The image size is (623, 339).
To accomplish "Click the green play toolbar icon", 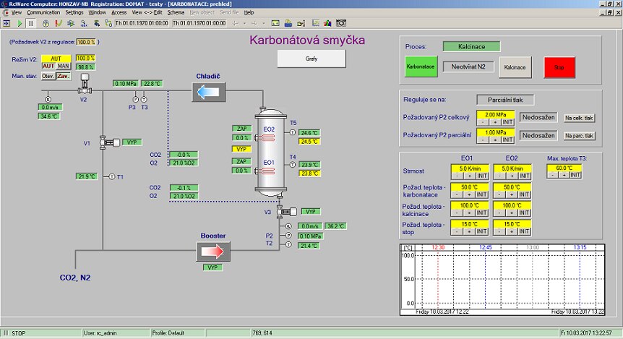I will pyautogui.click(x=20, y=23).
